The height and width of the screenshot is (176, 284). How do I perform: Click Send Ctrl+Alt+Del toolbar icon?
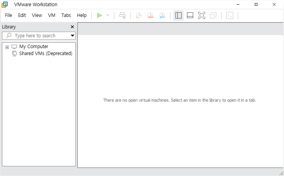(x=122, y=15)
